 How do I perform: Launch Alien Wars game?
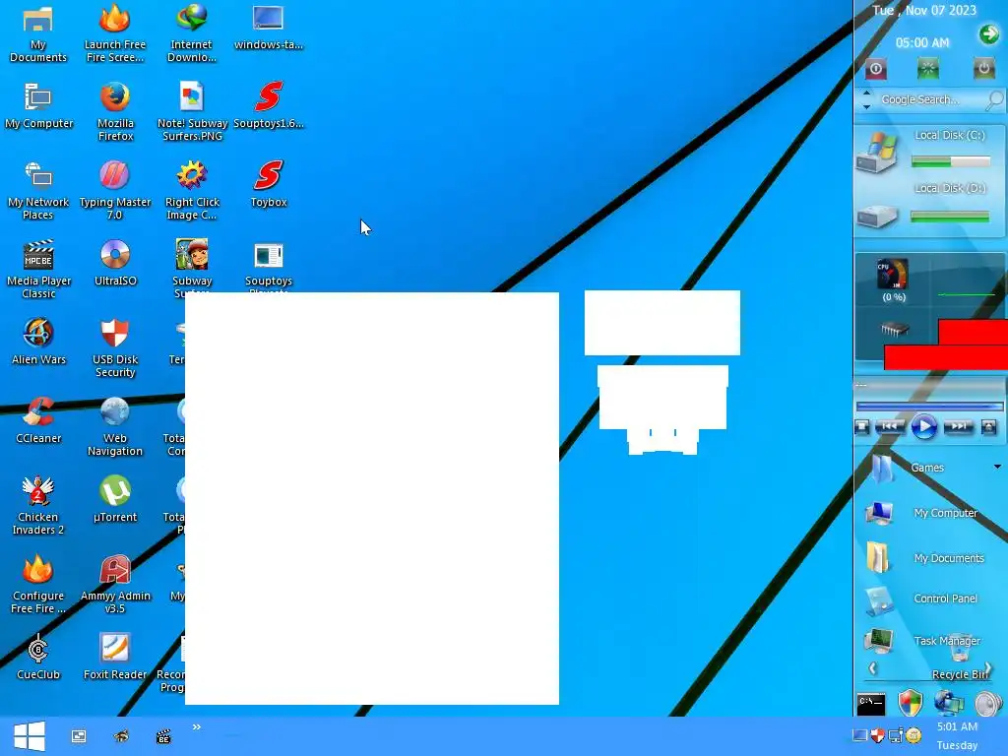(38, 343)
